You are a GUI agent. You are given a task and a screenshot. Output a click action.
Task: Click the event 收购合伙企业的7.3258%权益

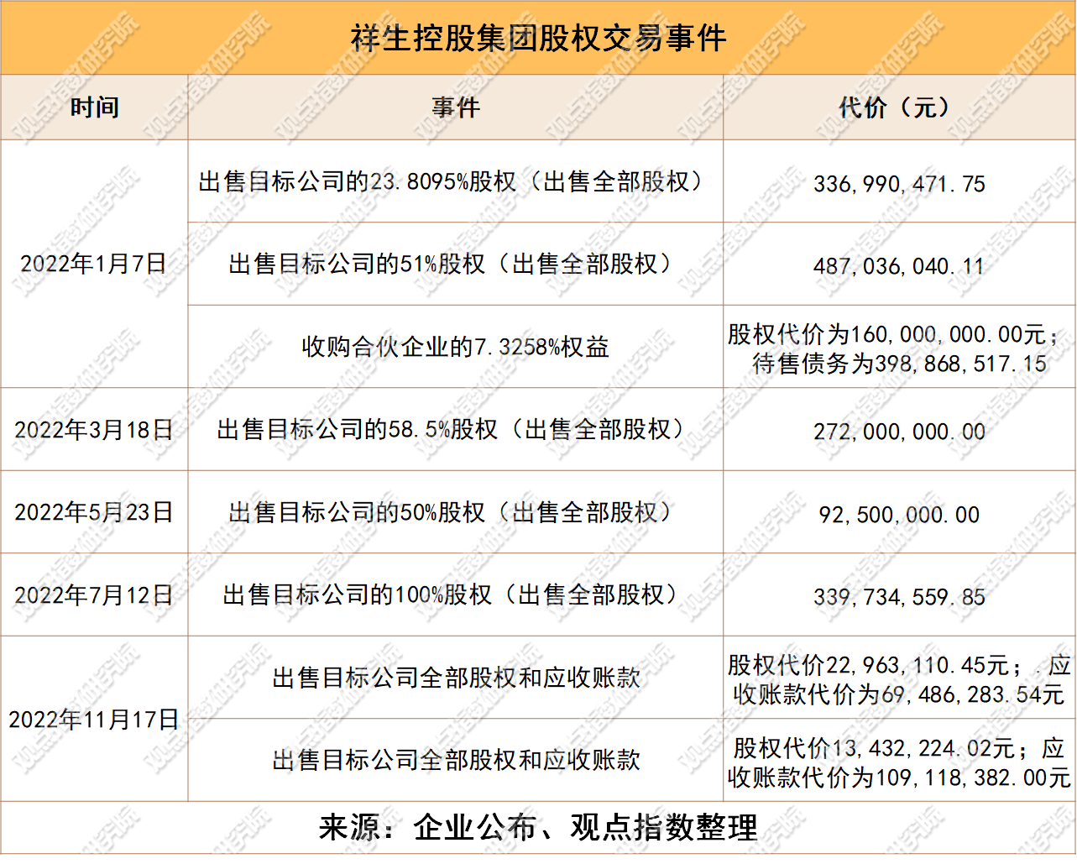click(x=456, y=347)
